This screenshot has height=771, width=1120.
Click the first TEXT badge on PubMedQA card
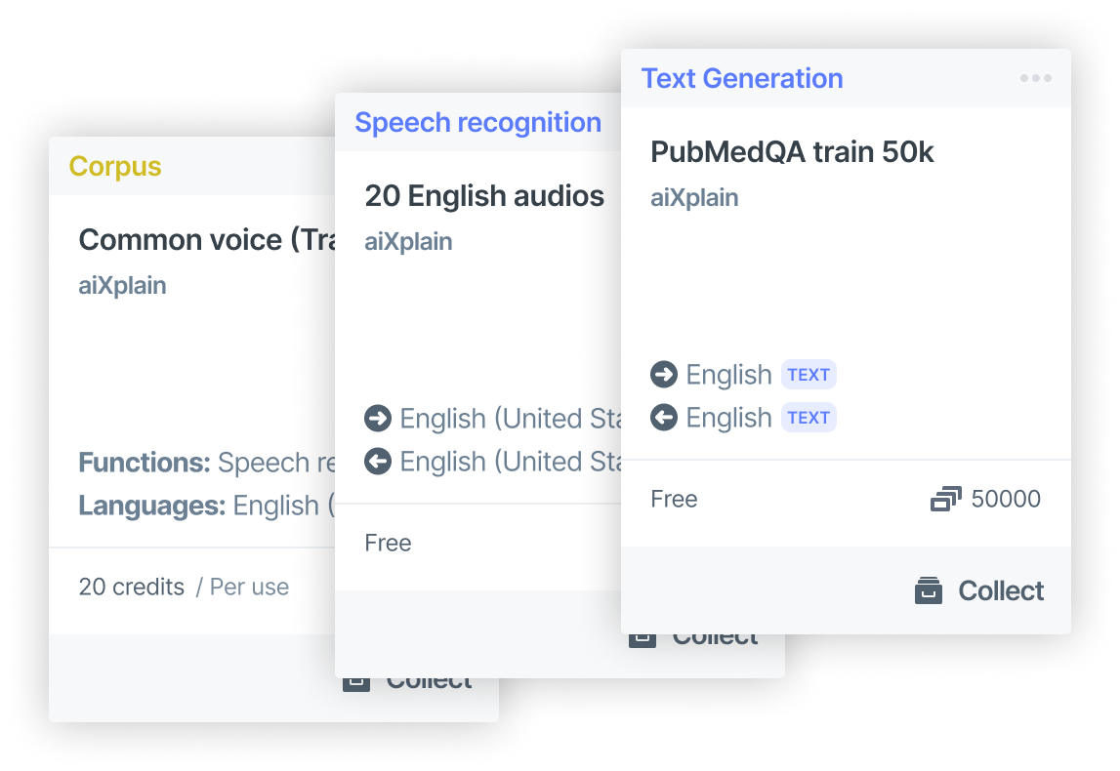click(x=809, y=375)
